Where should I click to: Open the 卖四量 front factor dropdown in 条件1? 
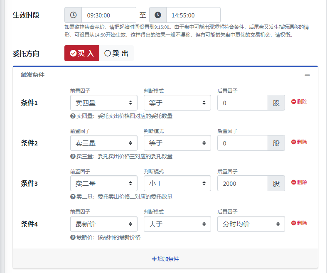pyautogui.click(x=104, y=103)
